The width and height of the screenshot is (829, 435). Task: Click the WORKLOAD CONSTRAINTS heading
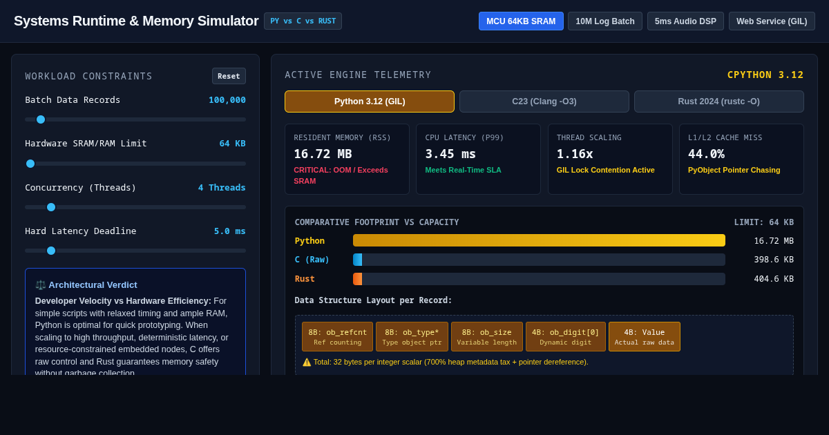click(88, 76)
